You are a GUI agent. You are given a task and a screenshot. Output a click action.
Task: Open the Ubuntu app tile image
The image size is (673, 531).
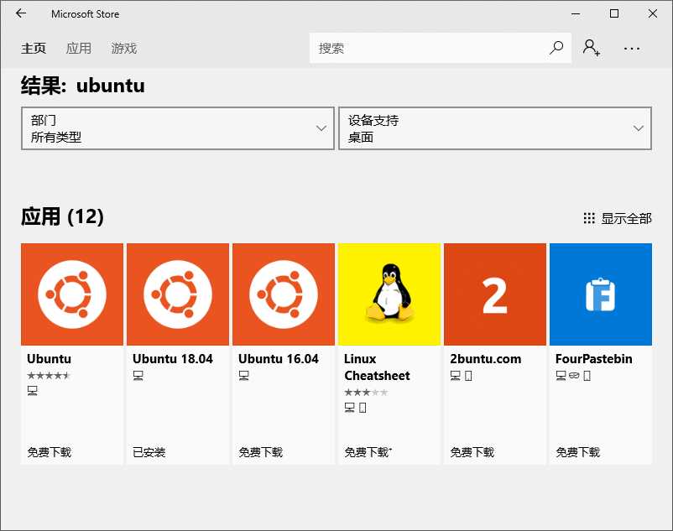(x=72, y=294)
